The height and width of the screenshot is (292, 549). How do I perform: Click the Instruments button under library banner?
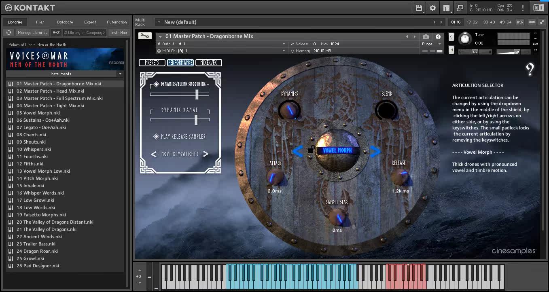click(x=61, y=74)
